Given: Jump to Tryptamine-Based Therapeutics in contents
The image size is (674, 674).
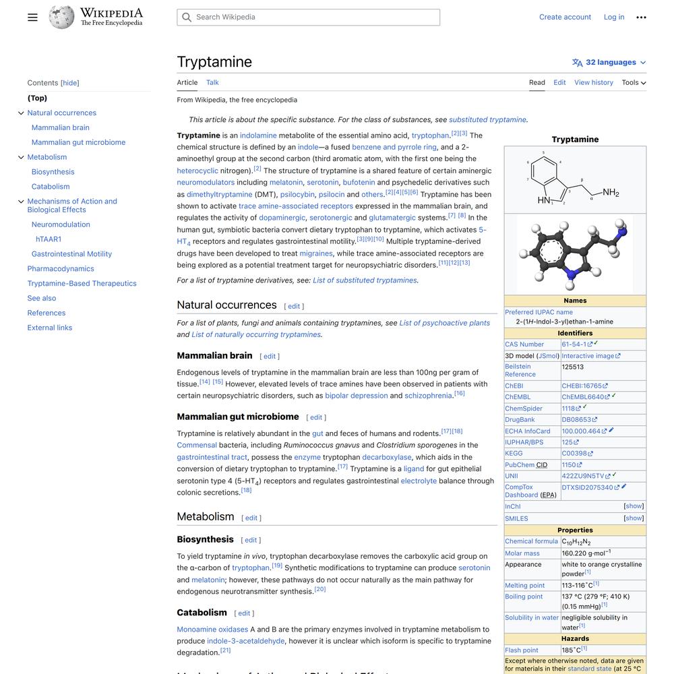Looking at the screenshot, I should point(82,283).
